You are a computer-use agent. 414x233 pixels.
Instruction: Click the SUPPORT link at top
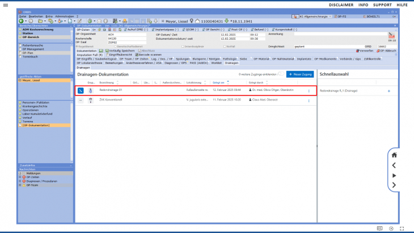click(x=382, y=5)
